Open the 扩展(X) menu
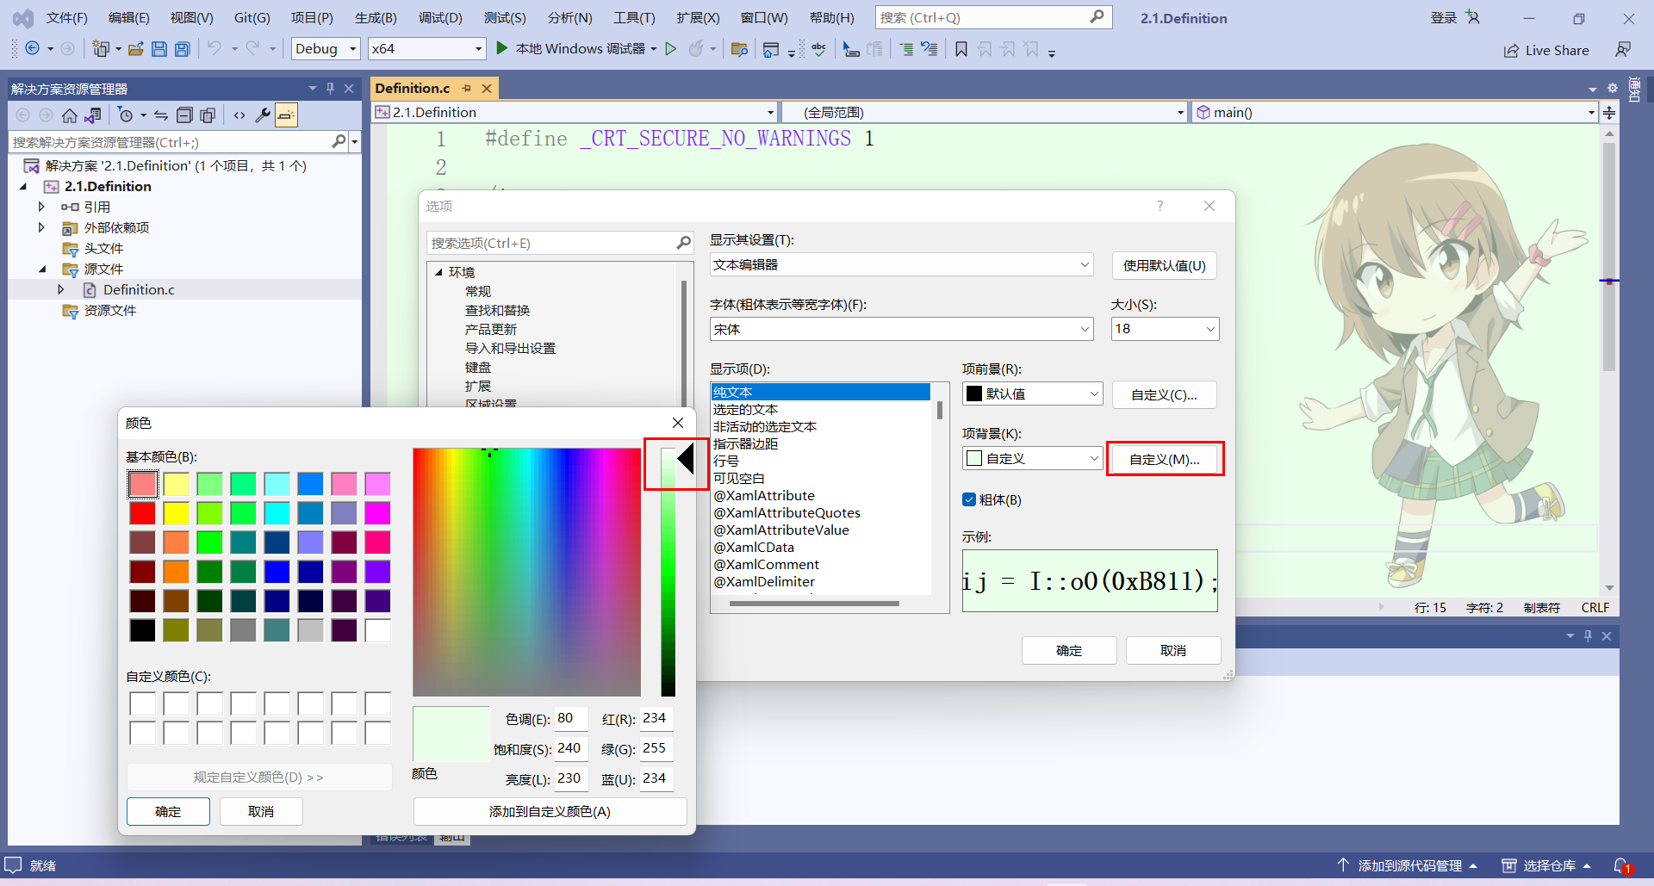The height and width of the screenshot is (886, 1654). [x=698, y=18]
